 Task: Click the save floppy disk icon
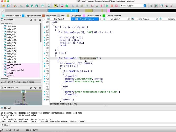[8, 6]
